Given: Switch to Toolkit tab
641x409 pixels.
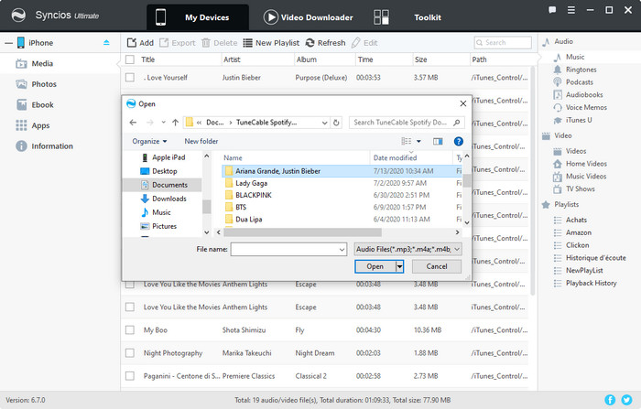Looking at the screenshot, I should click(x=407, y=17).
